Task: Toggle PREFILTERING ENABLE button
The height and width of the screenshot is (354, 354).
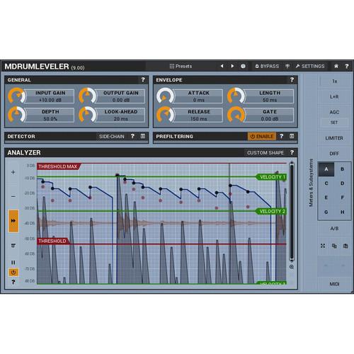Action: coord(262,137)
